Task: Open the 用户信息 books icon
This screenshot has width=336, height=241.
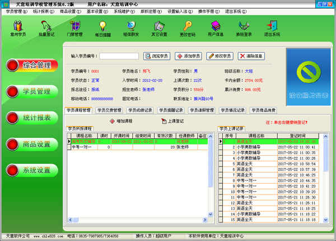Action: pos(216,27)
